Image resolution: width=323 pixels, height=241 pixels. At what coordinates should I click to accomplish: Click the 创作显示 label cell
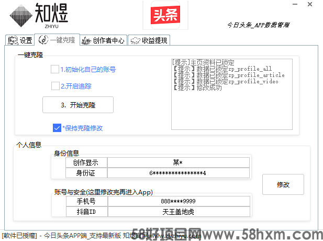tap(86, 162)
